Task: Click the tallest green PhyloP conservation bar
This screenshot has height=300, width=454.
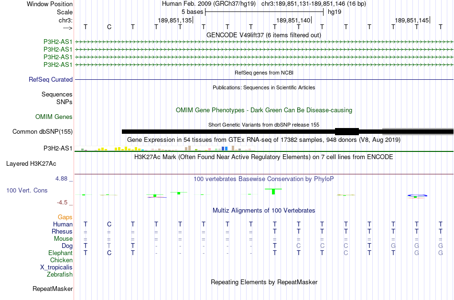Action: point(273,192)
